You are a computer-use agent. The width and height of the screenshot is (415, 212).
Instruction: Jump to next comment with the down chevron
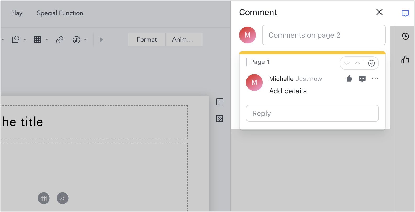click(347, 63)
